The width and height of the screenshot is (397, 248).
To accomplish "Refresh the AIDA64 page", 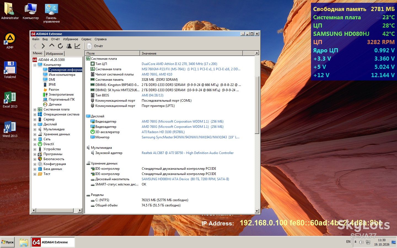I will pyautogui.click(x=60, y=46).
